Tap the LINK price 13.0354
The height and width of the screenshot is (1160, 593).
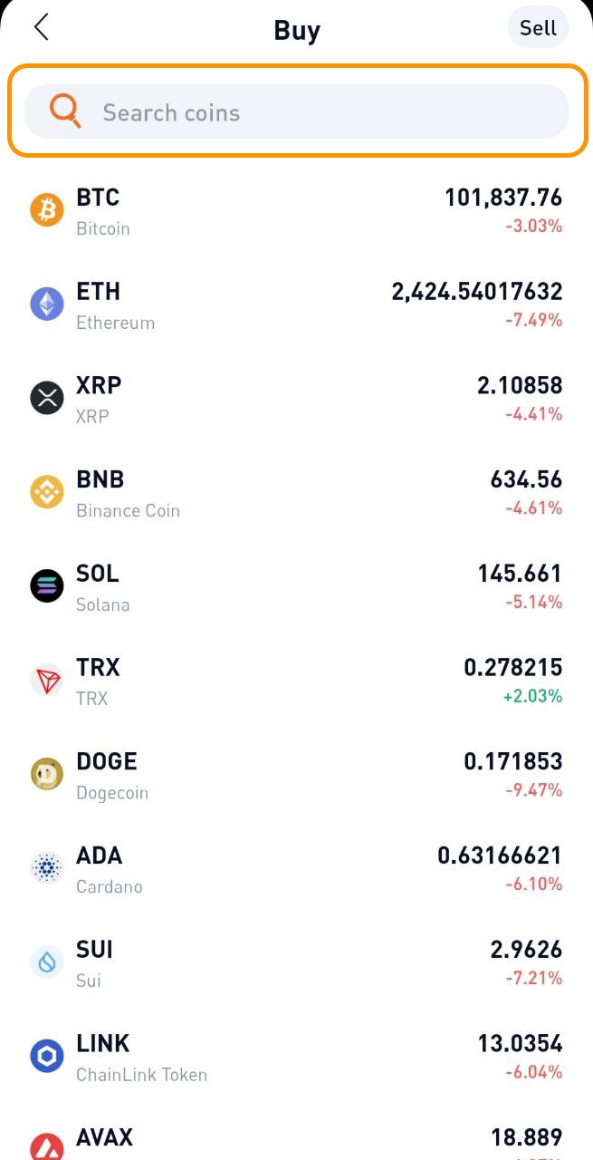point(521,1043)
